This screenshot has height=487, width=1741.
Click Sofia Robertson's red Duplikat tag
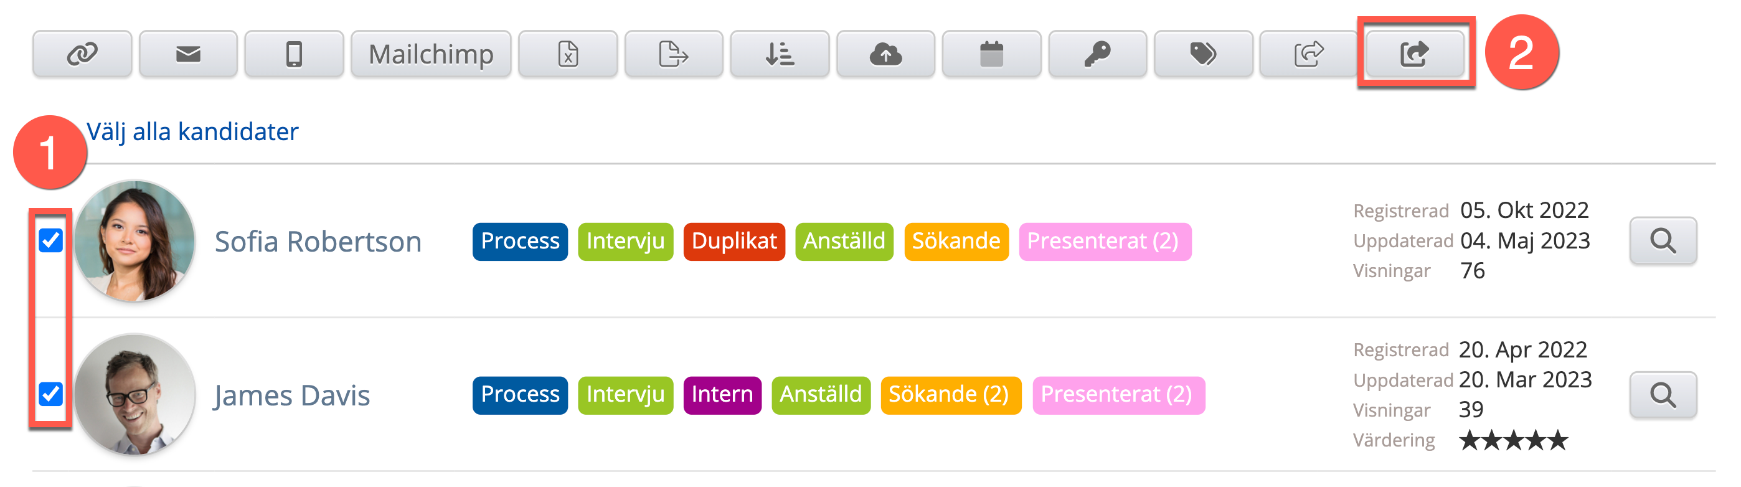[734, 242]
